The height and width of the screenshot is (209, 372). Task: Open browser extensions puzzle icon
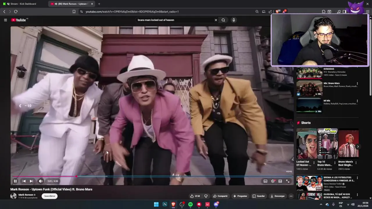pos(323,12)
